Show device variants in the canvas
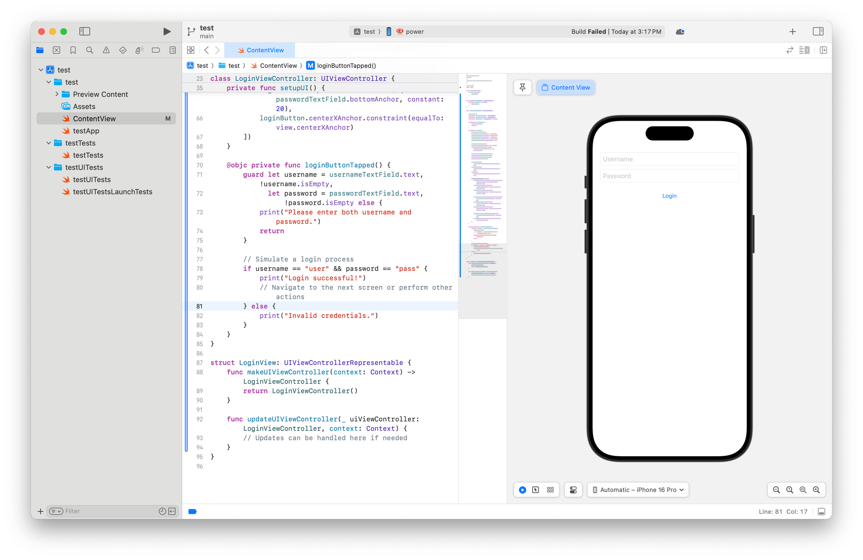 click(550, 490)
